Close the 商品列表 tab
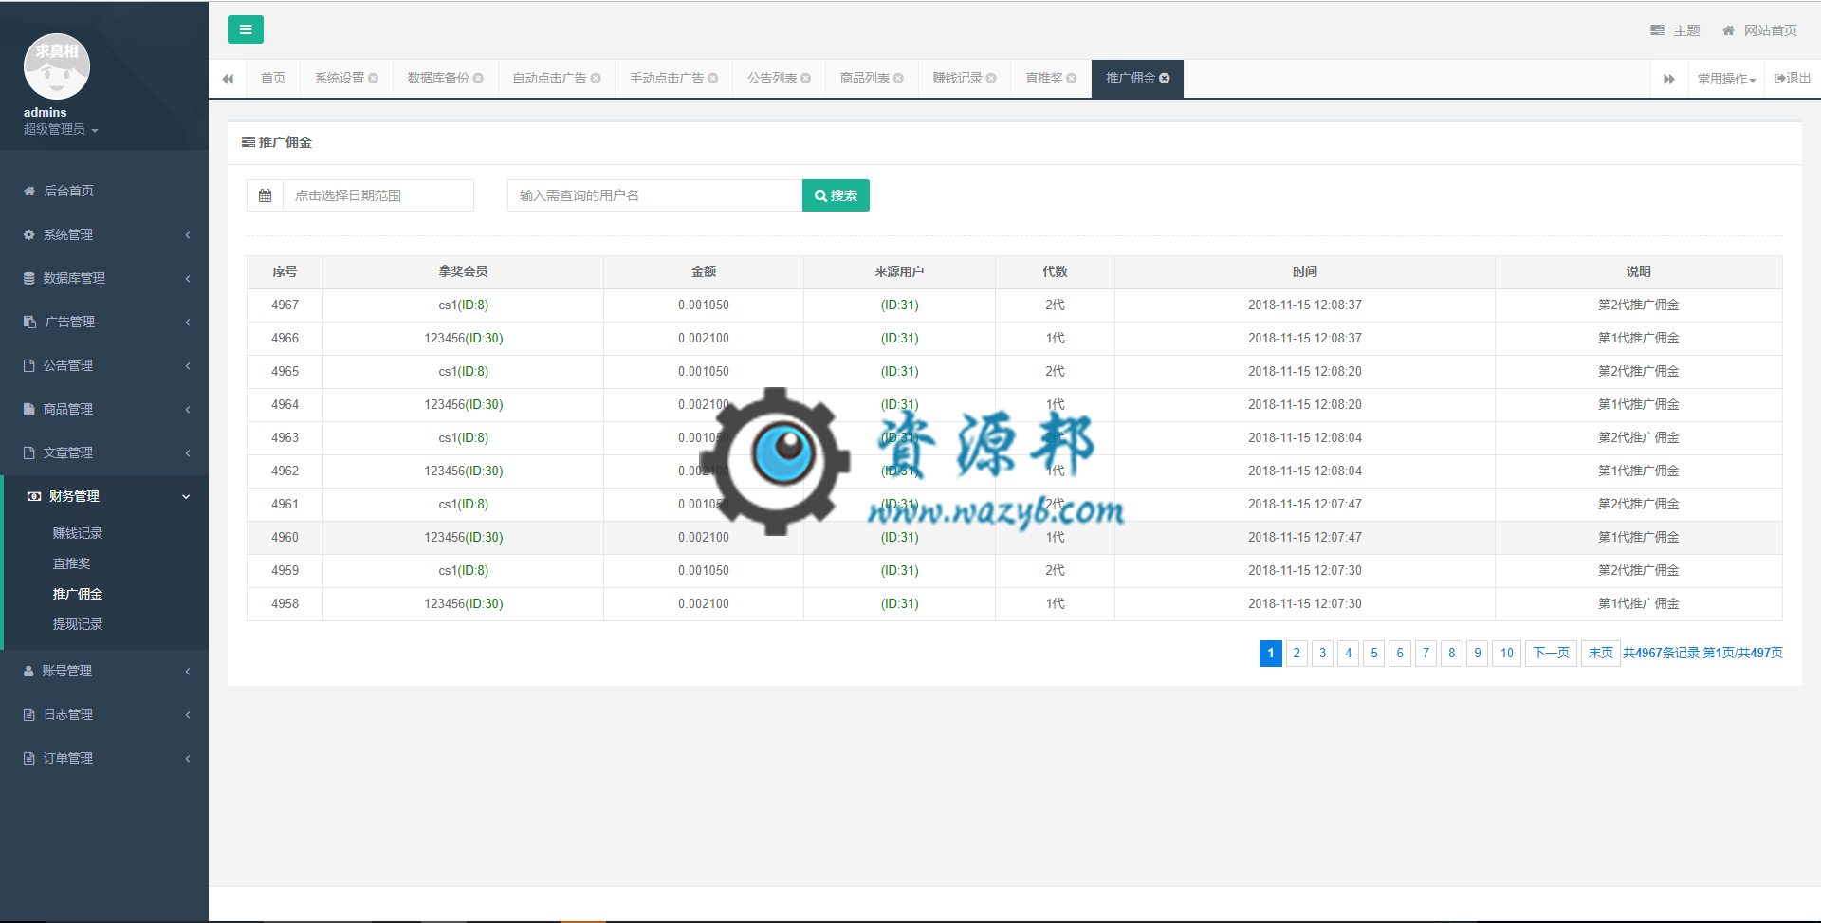This screenshot has width=1821, height=923. [x=898, y=78]
